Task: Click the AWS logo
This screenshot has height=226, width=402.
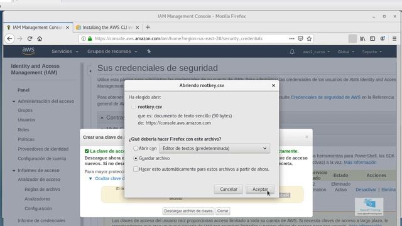Action: point(28,51)
